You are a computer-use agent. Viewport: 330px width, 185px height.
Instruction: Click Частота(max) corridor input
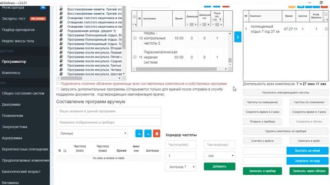[220, 145]
